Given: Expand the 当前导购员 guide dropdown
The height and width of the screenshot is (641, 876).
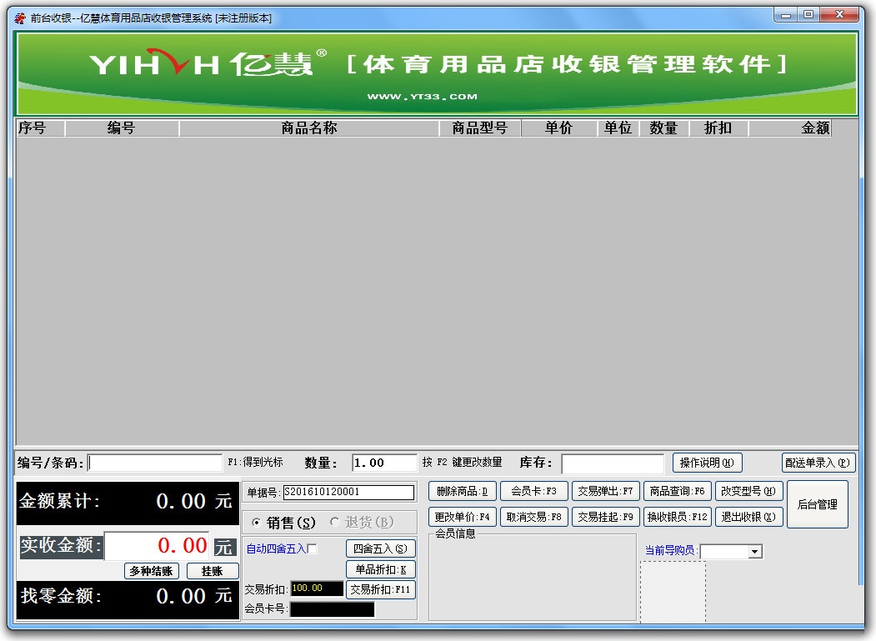Looking at the screenshot, I should [x=755, y=551].
